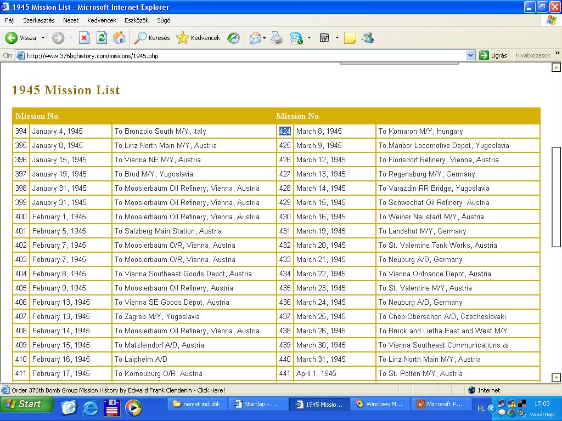Open Internet Explorer quick launch icon

[x=90, y=408]
